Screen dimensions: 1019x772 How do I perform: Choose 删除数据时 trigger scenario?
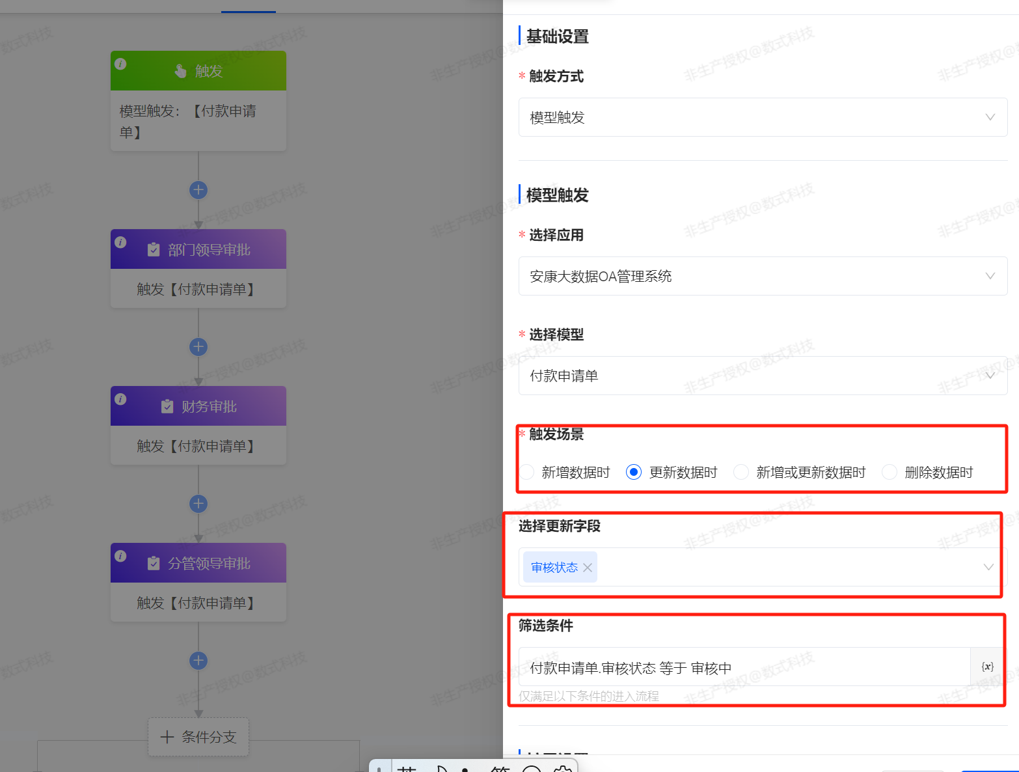(927, 472)
